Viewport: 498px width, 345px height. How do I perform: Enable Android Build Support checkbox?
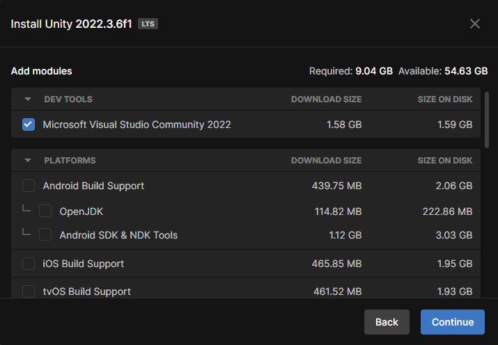click(29, 186)
